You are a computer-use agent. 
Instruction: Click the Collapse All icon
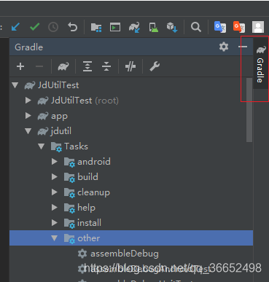[x=106, y=66]
